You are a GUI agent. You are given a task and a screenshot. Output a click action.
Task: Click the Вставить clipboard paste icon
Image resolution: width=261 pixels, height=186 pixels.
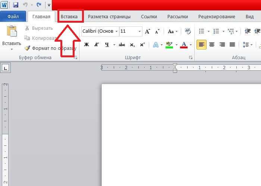click(x=12, y=31)
